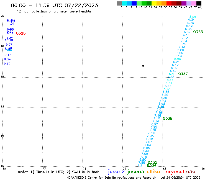Click the jason2 satellite label
This screenshot has width=205, height=180.
click(x=116, y=172)
